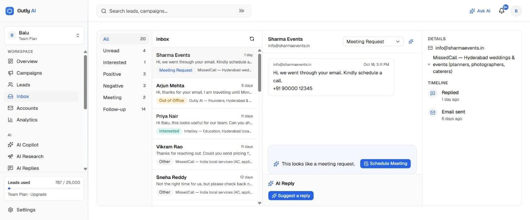The height and width of the screenshot is (220, 530).
Task: Open Vikram Rao conversation
Action: coord(205,154)
